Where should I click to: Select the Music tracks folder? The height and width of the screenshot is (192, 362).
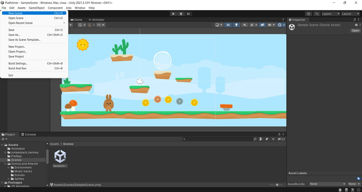pyautogui.click(x=23, y=171)
